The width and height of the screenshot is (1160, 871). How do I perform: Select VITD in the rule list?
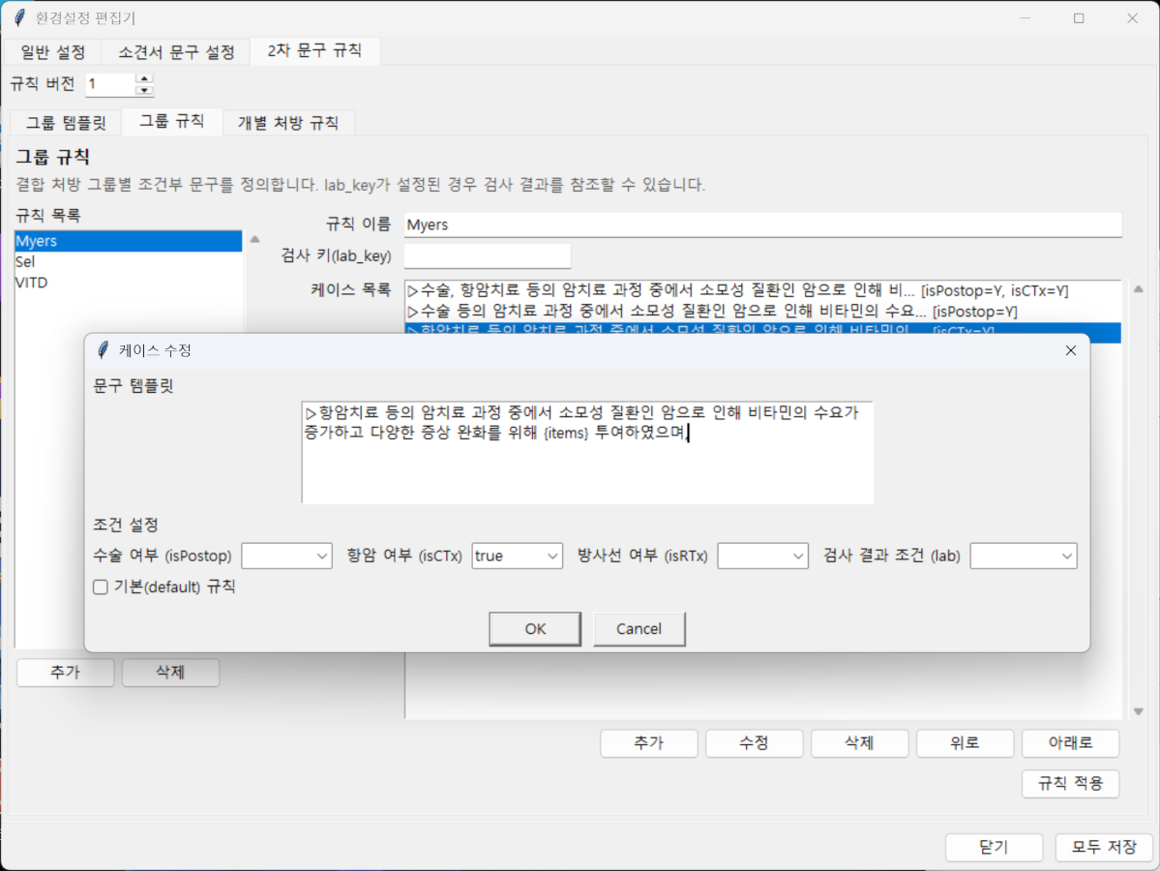pos(32,283)
